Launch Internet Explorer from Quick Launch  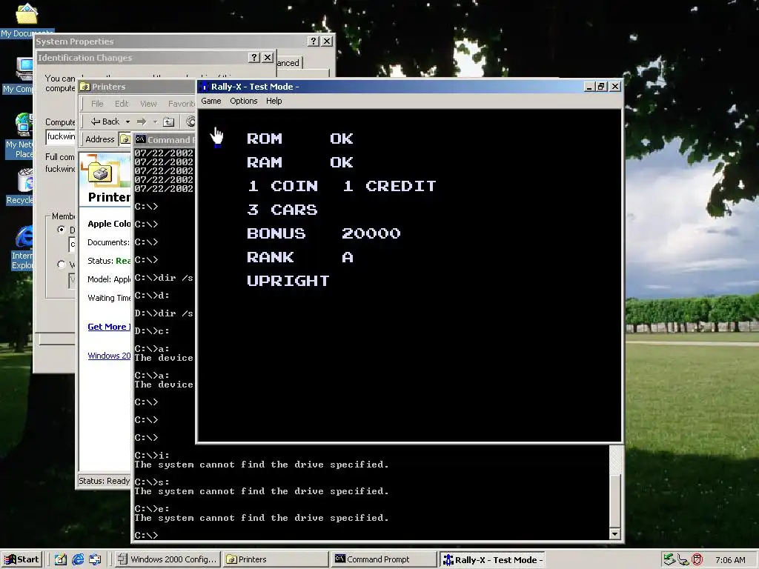click(77, 560)
